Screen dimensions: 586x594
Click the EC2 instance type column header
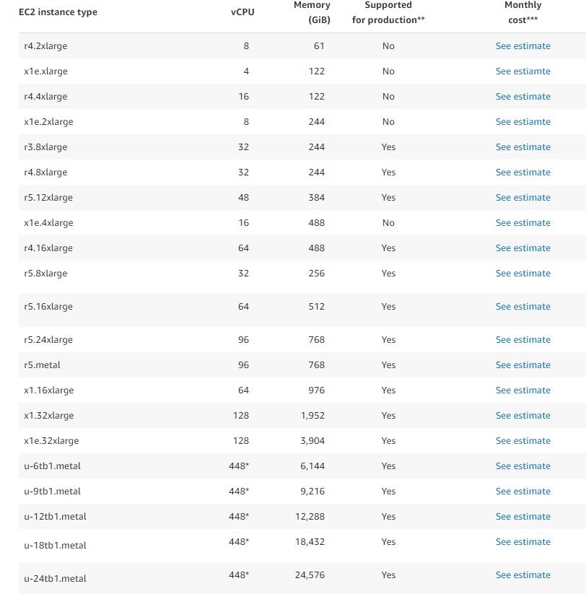pyautogui.click(x=58, y=12)
